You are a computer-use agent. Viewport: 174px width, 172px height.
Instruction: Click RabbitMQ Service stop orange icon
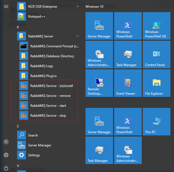click(24, 115)
